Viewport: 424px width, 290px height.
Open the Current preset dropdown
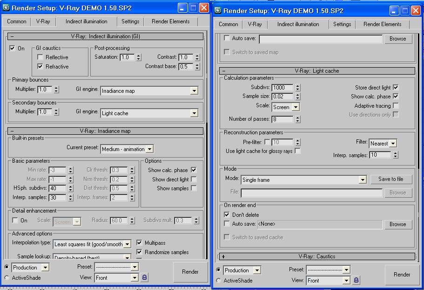149,149
